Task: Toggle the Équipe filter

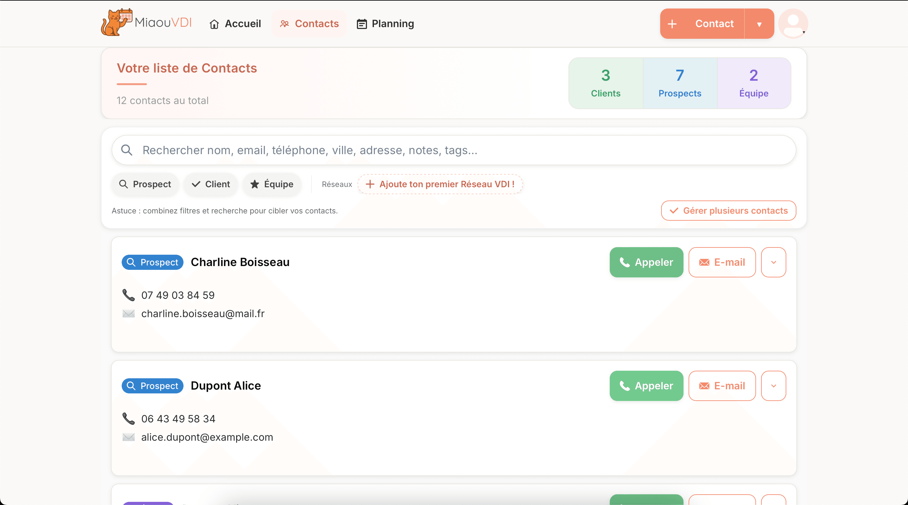Action: 271,184
